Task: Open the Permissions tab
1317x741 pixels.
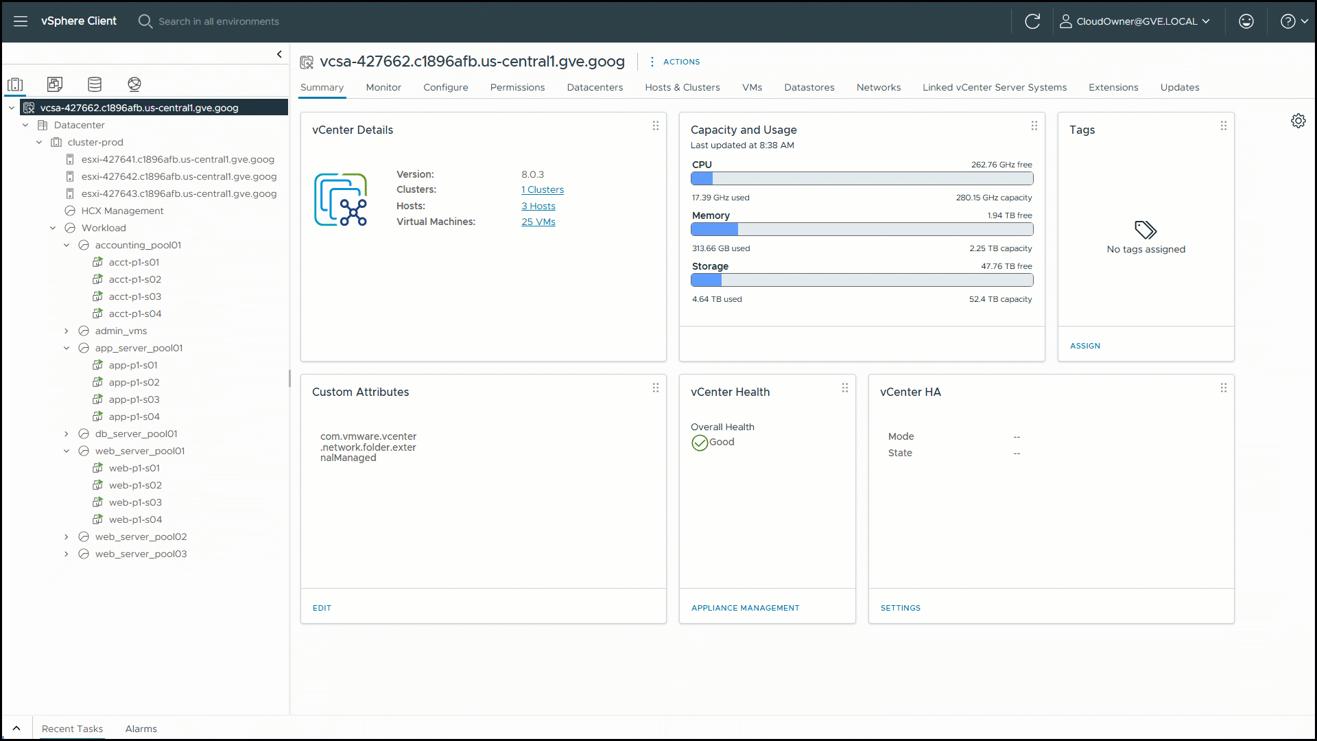Action: [x=517, y=87]
